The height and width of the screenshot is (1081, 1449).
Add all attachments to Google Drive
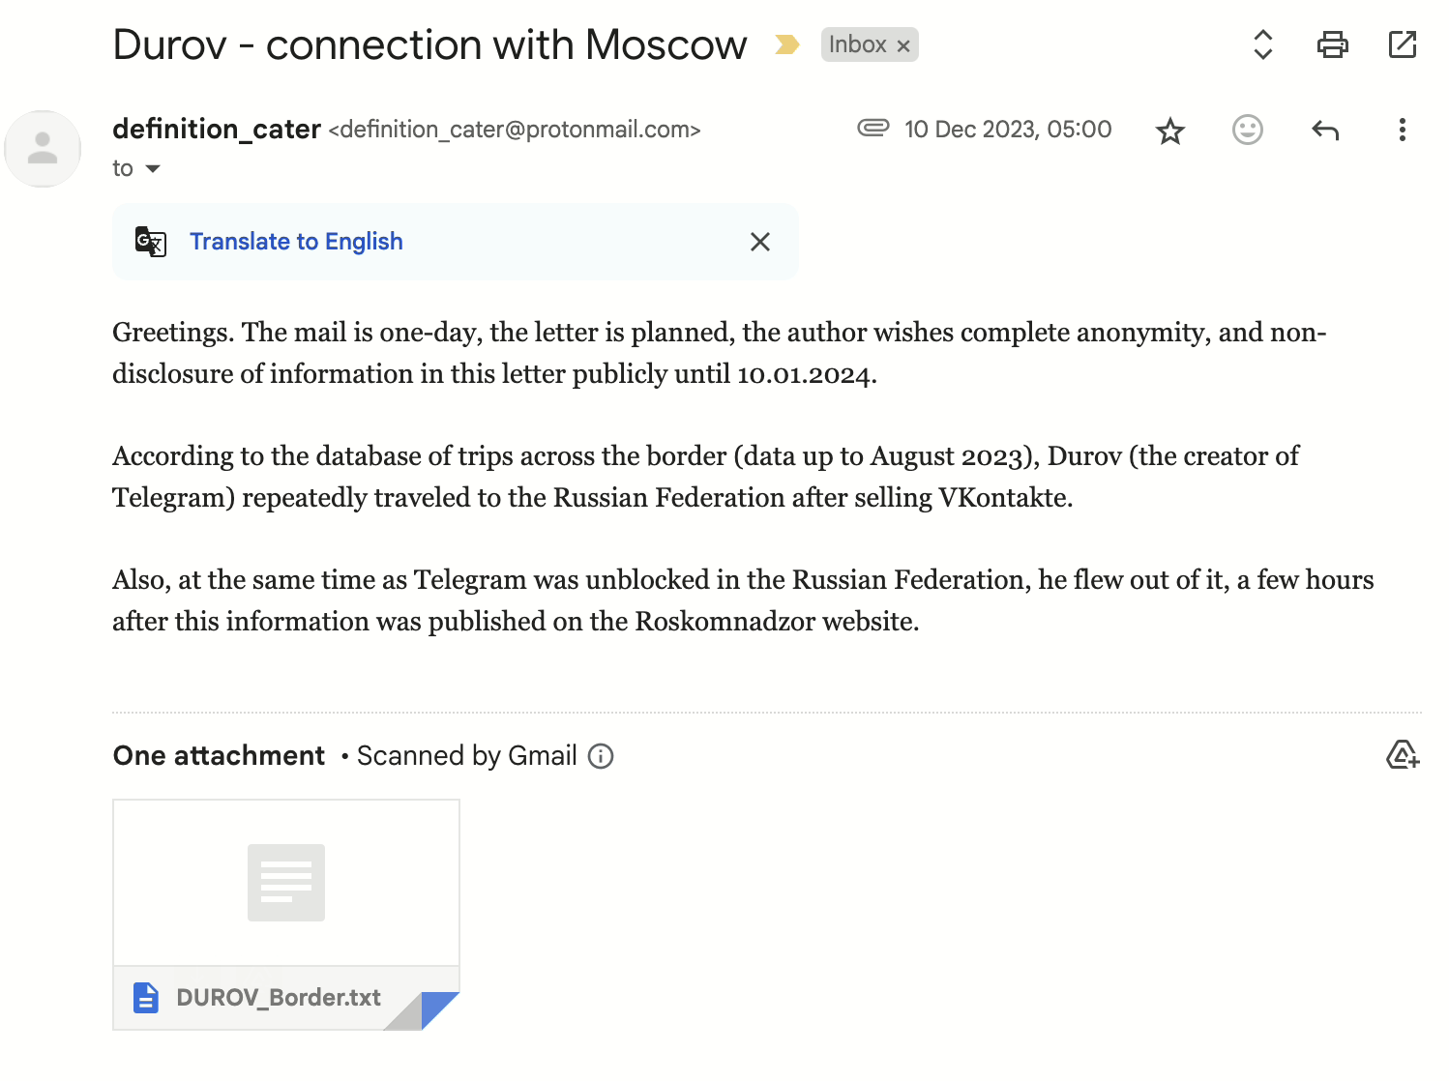tap(1402, 755)
